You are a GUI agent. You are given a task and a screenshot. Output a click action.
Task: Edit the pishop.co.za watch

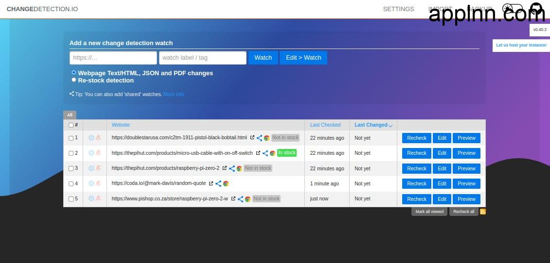(442, 199)
